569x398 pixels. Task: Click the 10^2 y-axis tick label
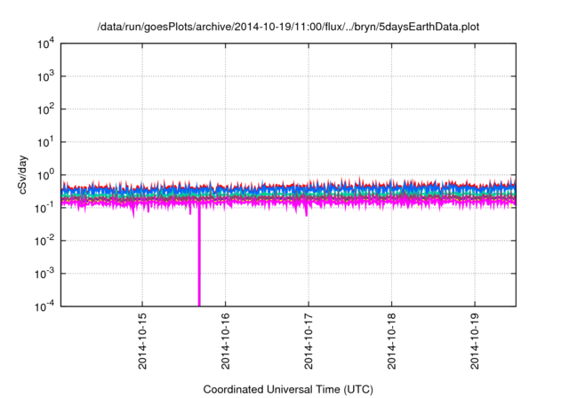coord(45,109)
